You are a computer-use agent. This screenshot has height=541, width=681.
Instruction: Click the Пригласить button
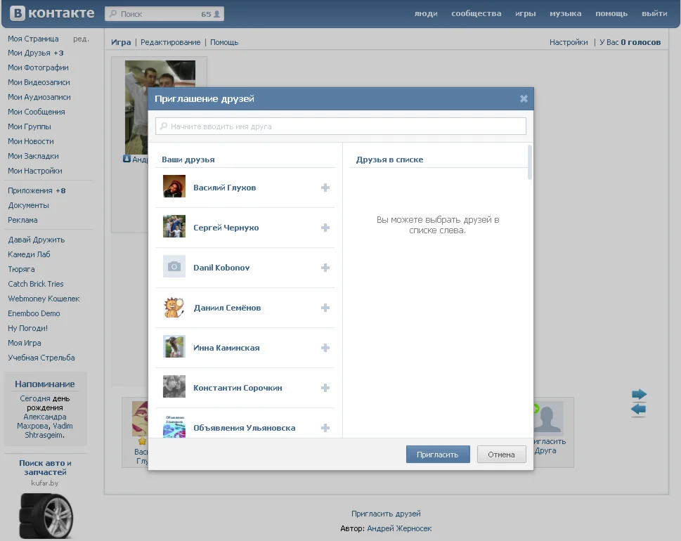pos(438,454)
